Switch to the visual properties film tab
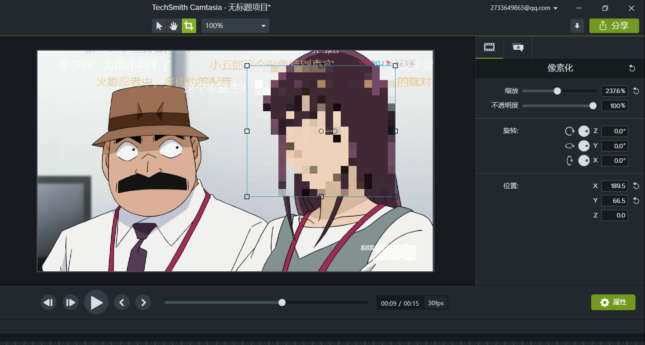The height and width of the screenshot is (345, 645). click(x=489, y=47)
